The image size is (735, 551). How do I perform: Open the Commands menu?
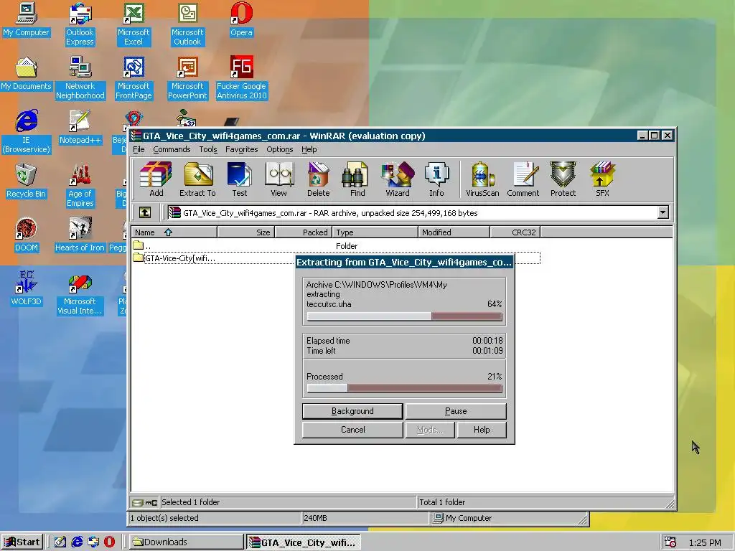point(172,149)
